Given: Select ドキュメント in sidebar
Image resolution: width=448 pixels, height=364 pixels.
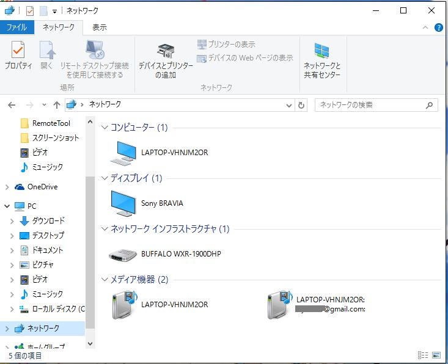Looking at the screenshot, I should tap(42, 250).
